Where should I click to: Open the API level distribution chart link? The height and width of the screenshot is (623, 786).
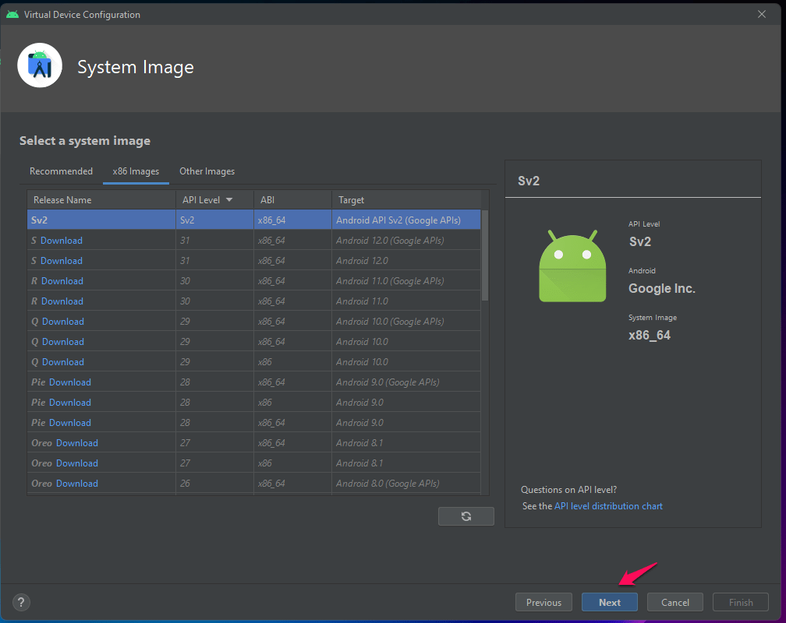(x=608, y=506)
